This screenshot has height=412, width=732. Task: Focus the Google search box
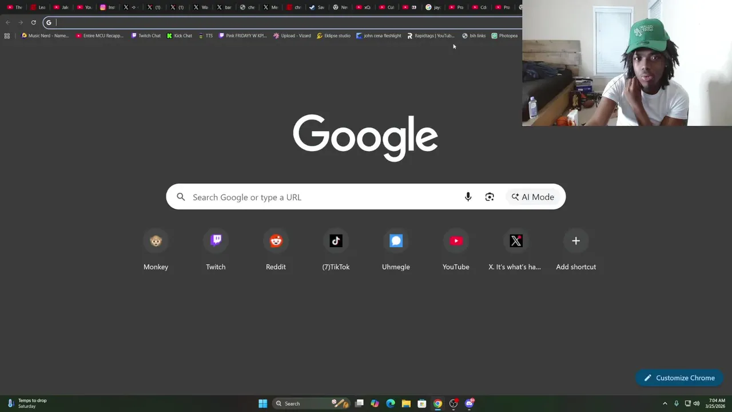pyautogui.click(x=366, y=197)
